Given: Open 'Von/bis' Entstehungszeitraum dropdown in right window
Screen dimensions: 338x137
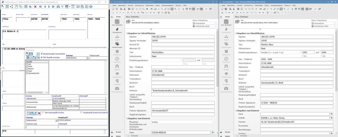Looking at the screenshot, I should click(x=299, y=52).
